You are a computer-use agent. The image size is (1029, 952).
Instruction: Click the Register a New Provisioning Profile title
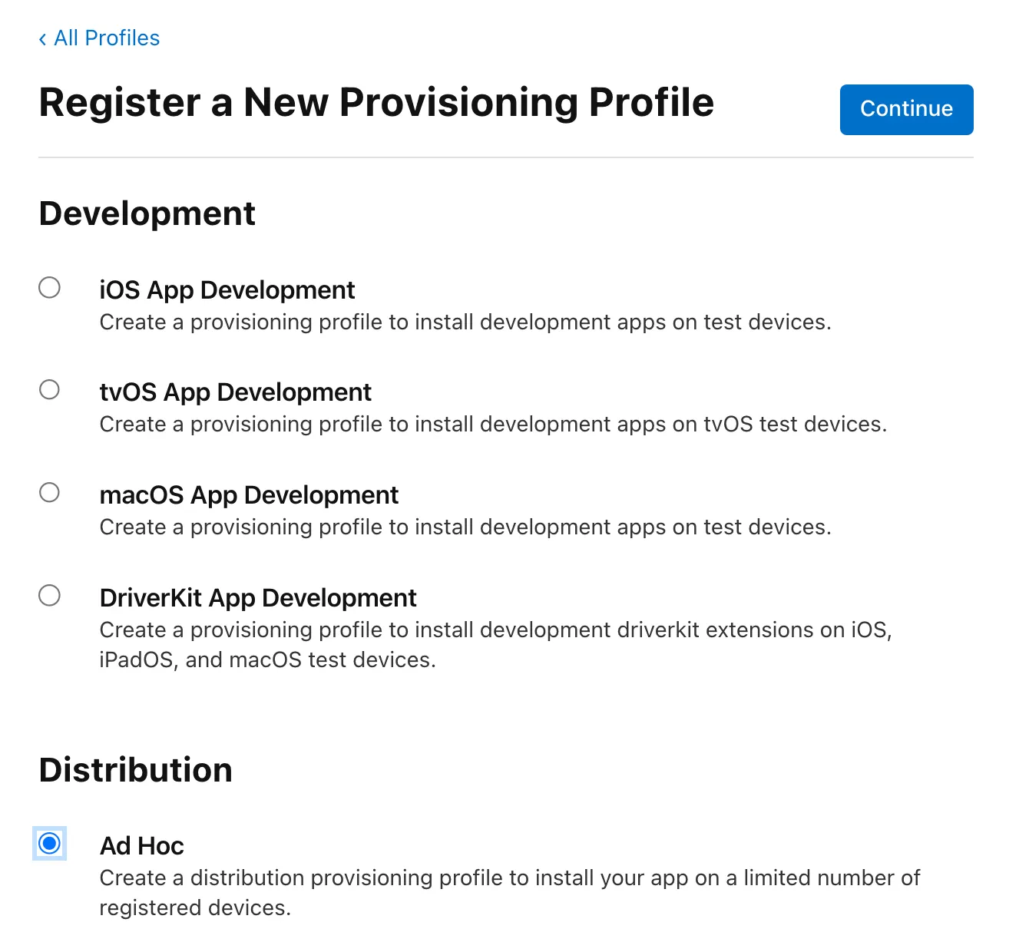(376, 103)
